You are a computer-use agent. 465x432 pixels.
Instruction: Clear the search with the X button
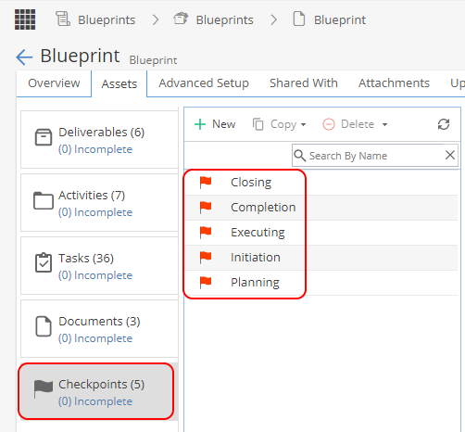[450, 155]
